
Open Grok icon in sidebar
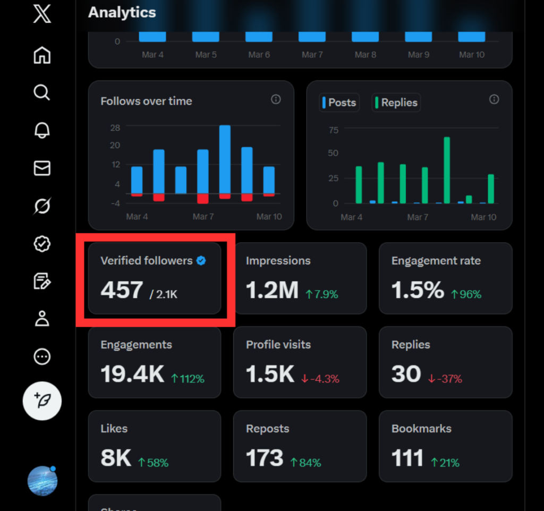[x=42, y=206]
